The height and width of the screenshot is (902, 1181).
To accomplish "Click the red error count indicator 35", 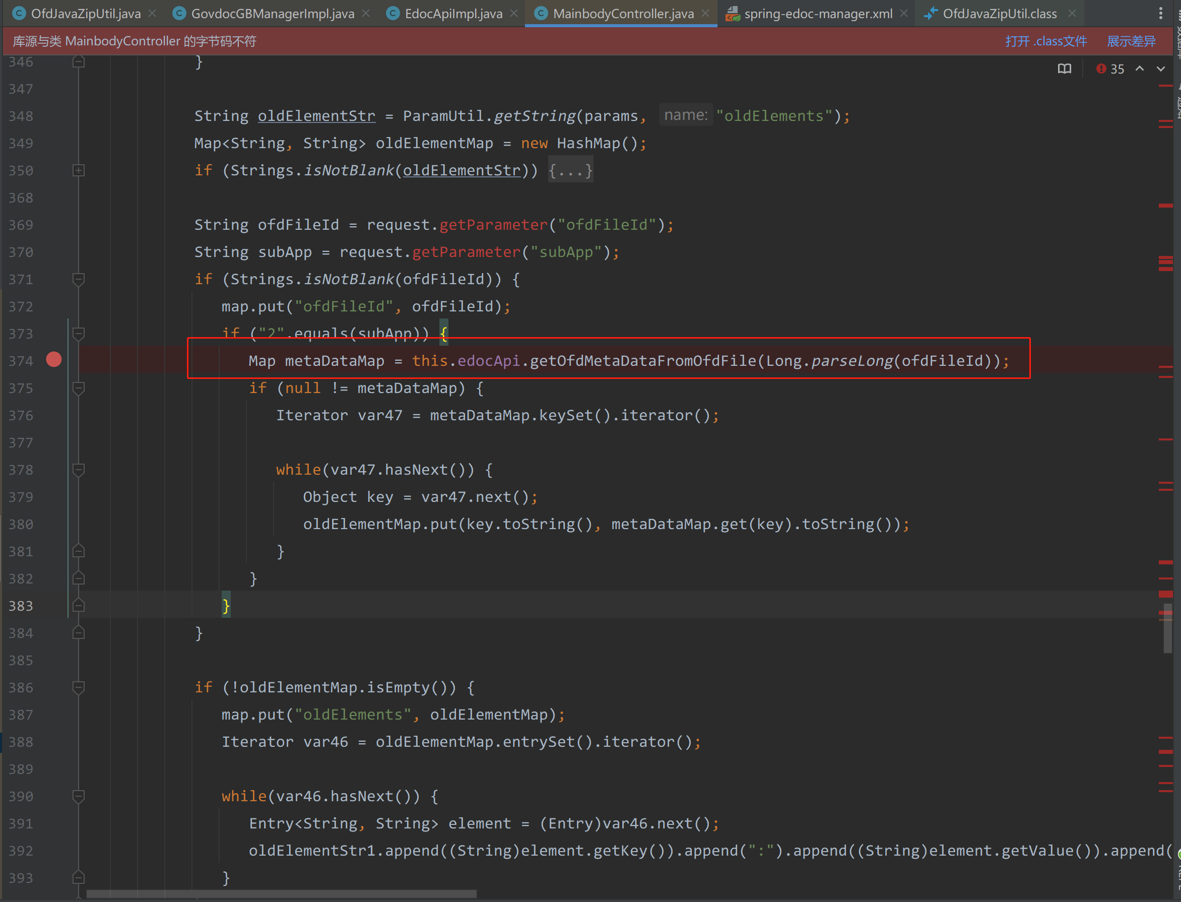I will [1109, 69].
